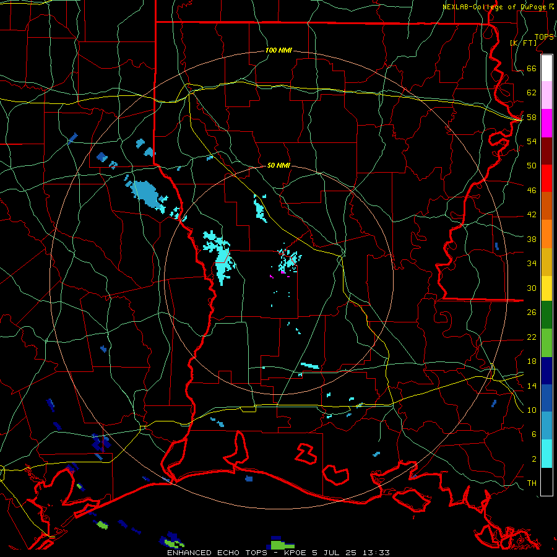Click the TOPS legend title
Viewport: 557px width, 557px height.
click(x=544, y=37)
